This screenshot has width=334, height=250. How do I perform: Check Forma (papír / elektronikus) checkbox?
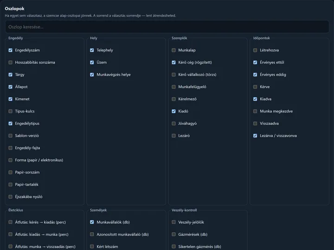(x=10, y=160)
